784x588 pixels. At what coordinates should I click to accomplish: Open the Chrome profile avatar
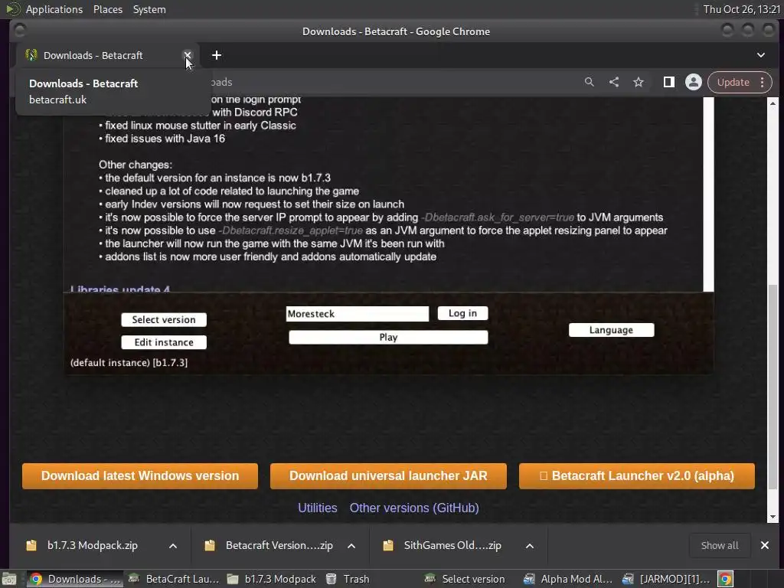coord(694,82)
